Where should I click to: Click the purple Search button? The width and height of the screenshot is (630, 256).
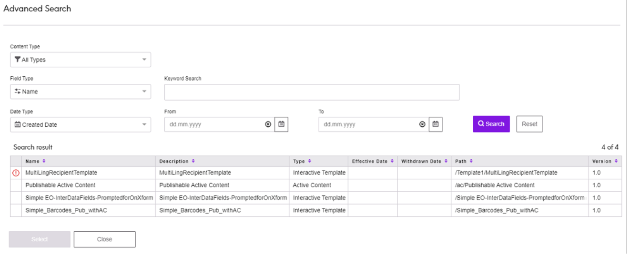point(491,124)
